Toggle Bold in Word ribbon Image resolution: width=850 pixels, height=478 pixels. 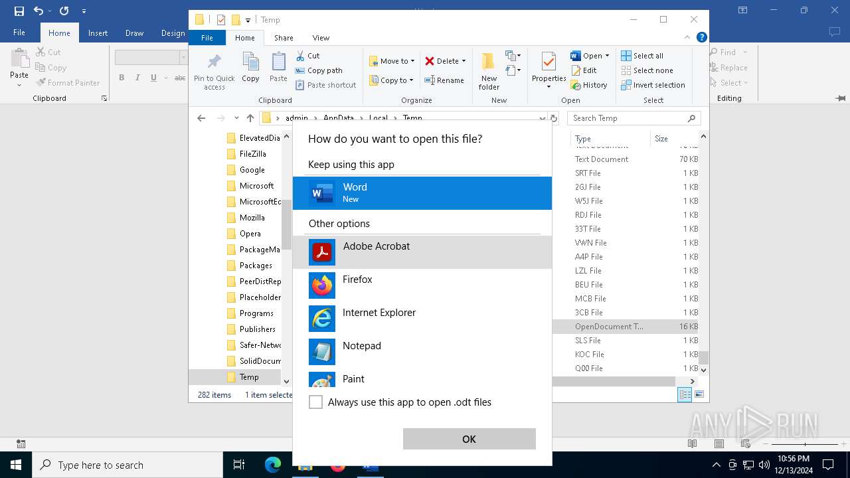122,78
